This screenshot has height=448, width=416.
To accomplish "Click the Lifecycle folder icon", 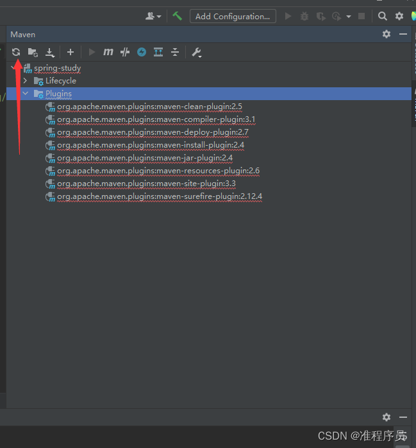I will pos(38,81).
